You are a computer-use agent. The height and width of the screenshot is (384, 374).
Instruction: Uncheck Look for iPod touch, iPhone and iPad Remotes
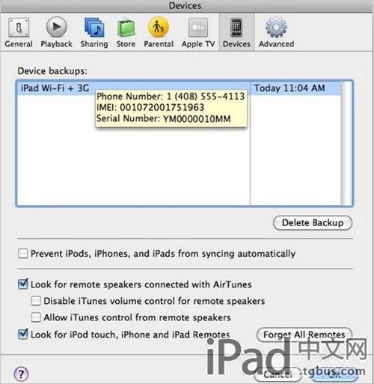(x=22, y=334)
